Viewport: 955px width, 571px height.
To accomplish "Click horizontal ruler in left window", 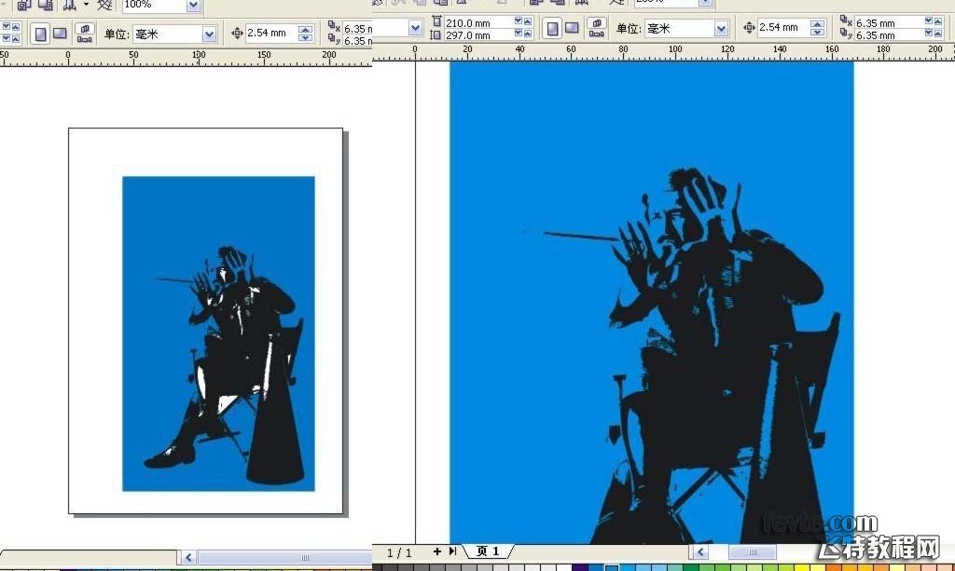I will pyautogui.click(x=186, y=57).
